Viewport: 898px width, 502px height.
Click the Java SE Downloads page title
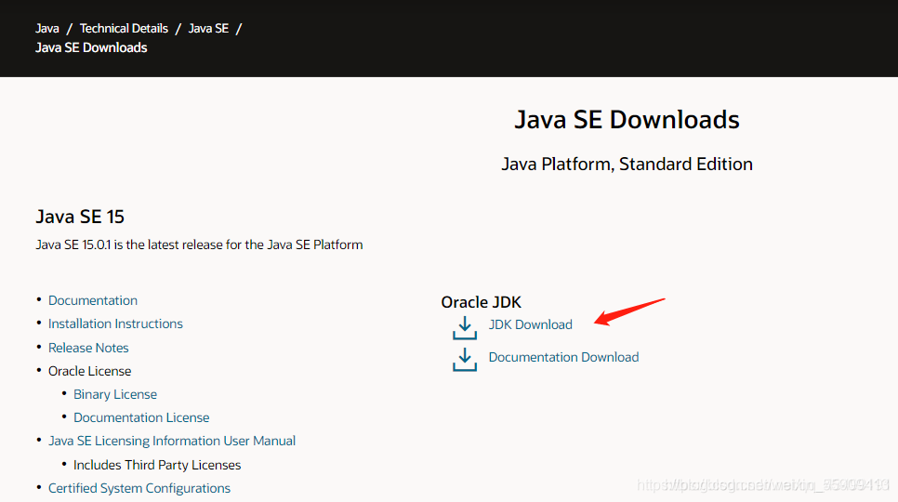[x=627, y=120]
